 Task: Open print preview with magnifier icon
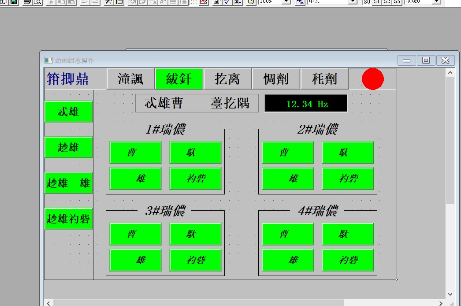pyautogui.click(x=37, y=2)
